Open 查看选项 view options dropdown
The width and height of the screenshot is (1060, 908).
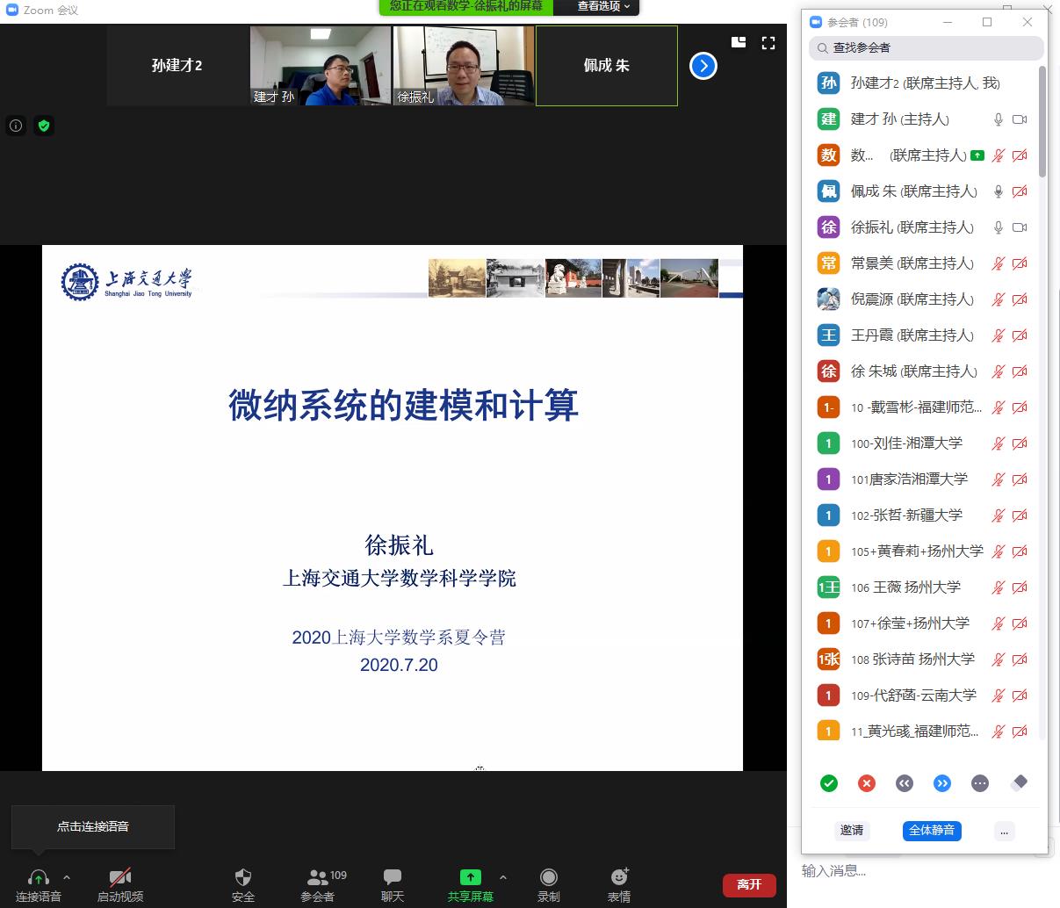click(x=602, y=6)
